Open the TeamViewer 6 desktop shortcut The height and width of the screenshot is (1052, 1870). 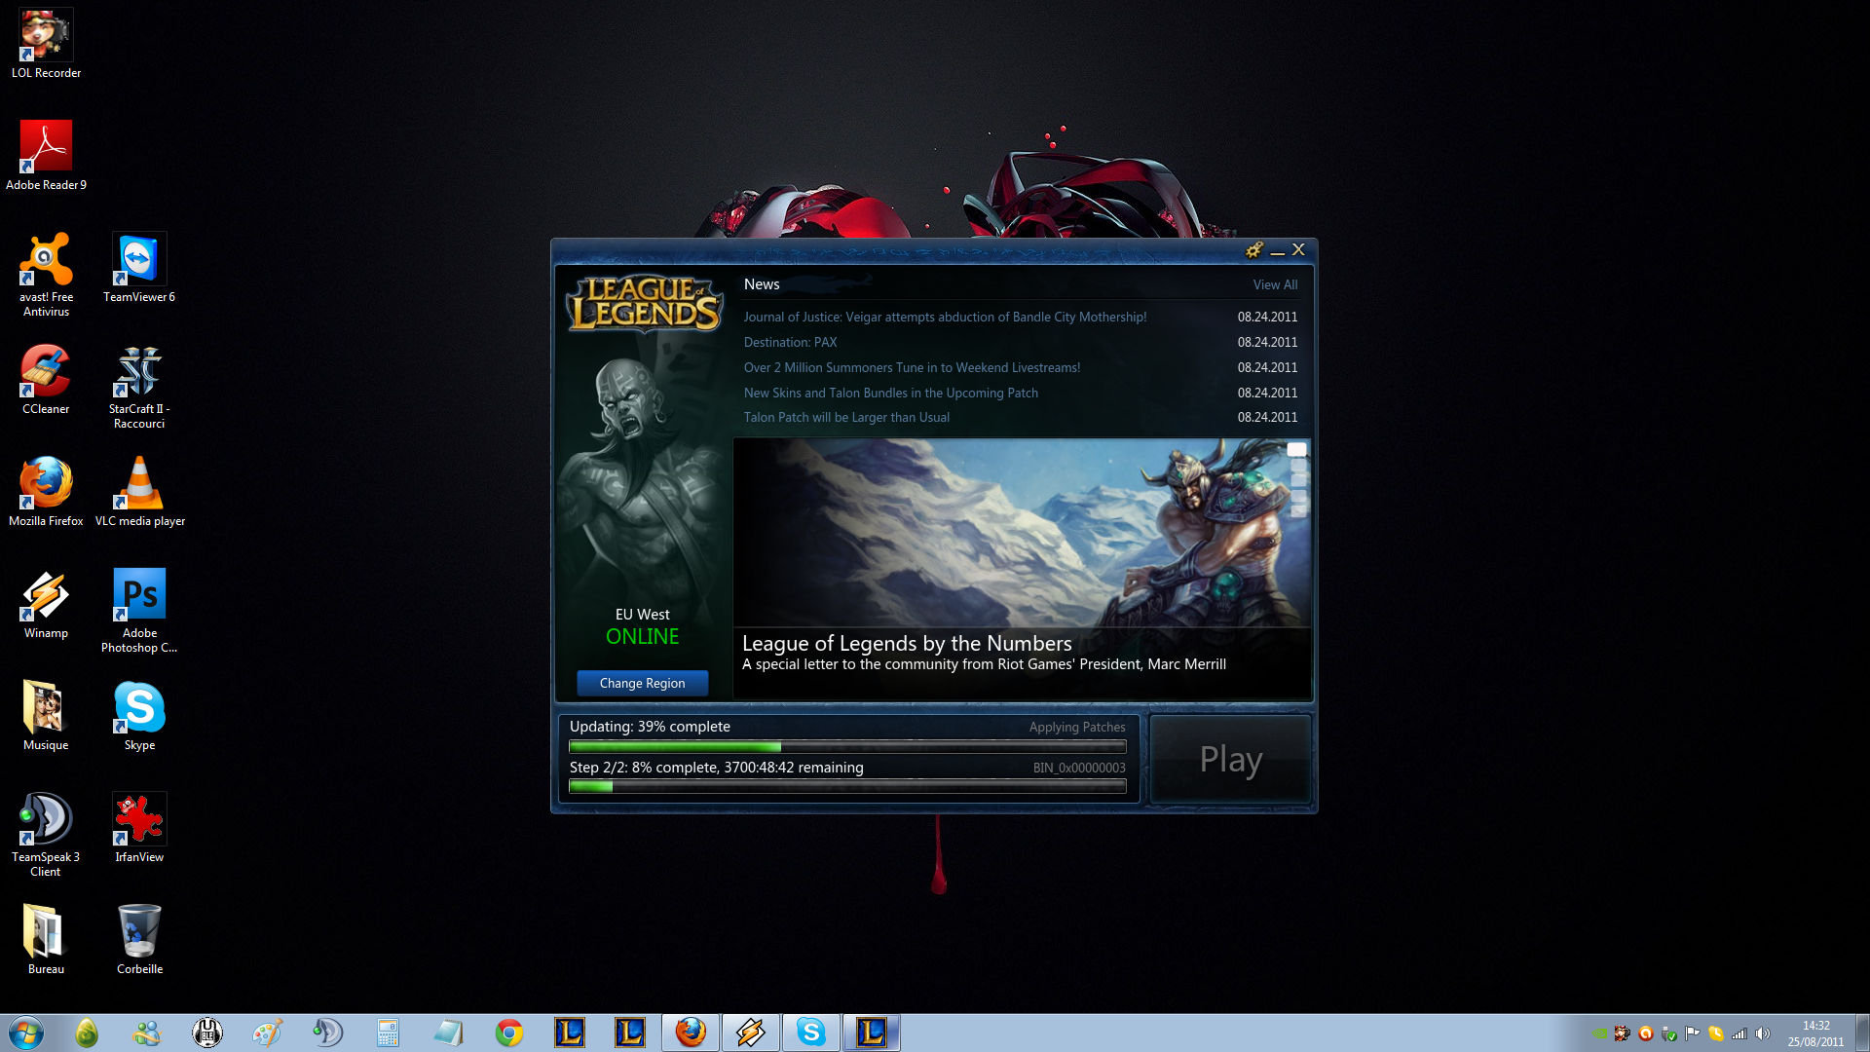point(139,268)
